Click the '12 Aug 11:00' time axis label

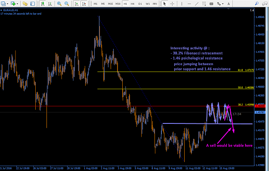(210, 168)
